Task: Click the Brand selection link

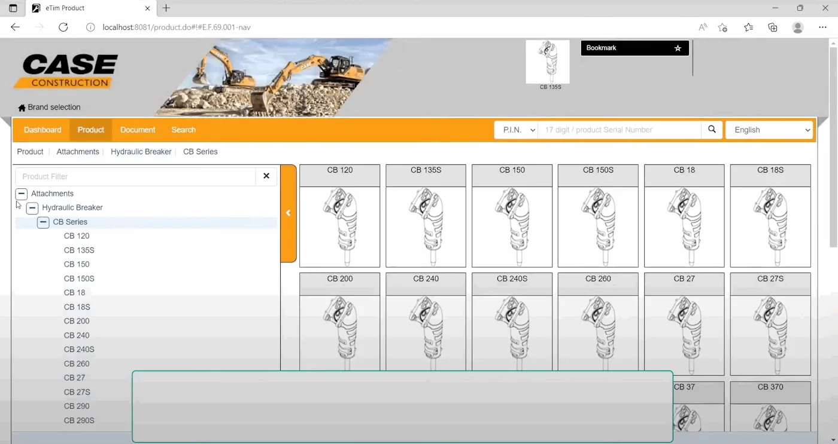Action: tap(54, 108)
